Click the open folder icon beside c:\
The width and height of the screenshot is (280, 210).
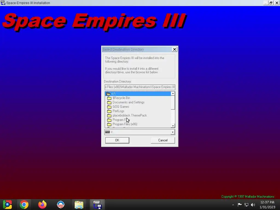click(x=108, y=94)
